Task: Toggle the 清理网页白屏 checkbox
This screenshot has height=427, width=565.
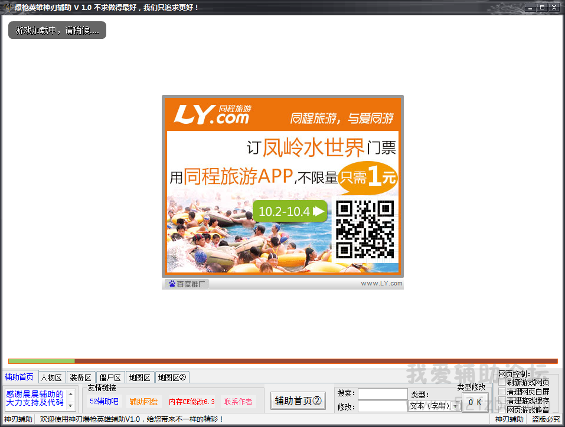Action: 502,391
